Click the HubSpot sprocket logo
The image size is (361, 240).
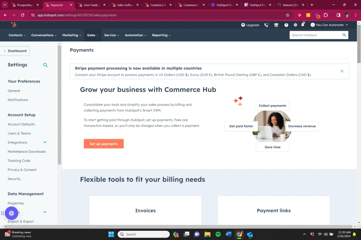tap(14, 25)
